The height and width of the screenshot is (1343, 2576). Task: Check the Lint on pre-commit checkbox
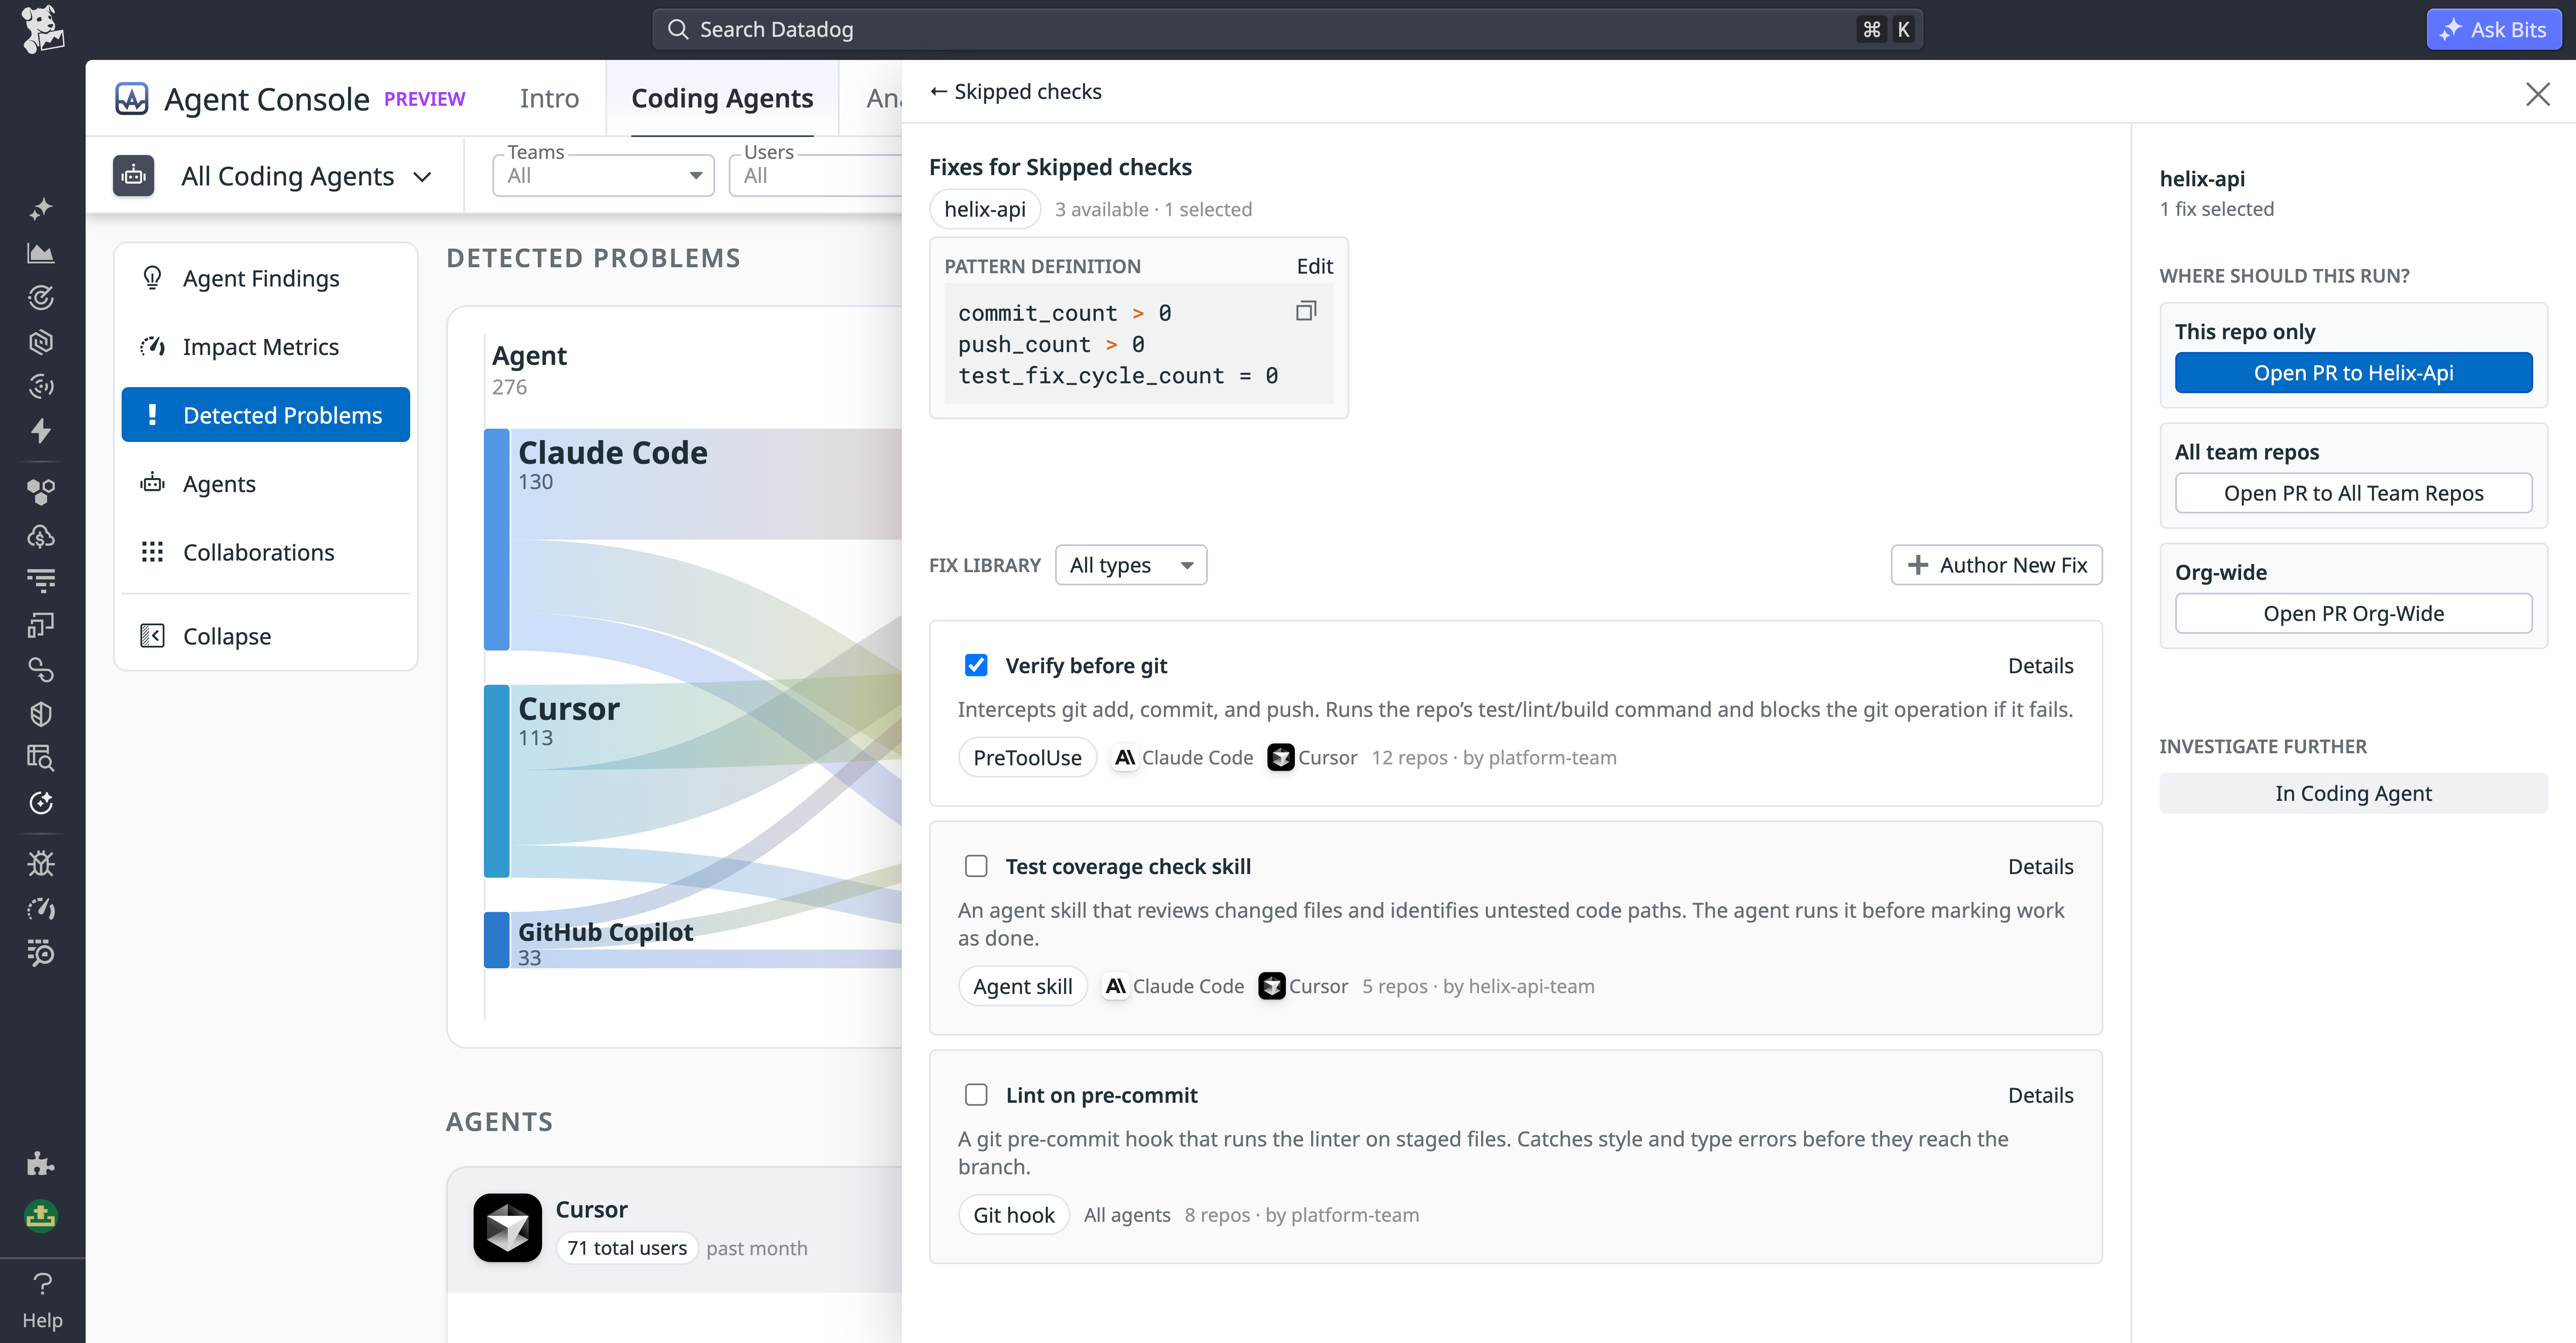coord(976,1095)
